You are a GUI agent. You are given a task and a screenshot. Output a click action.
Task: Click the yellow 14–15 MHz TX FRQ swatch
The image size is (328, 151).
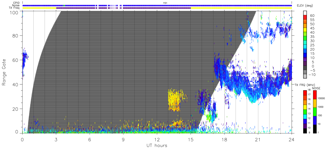point(305,107)
